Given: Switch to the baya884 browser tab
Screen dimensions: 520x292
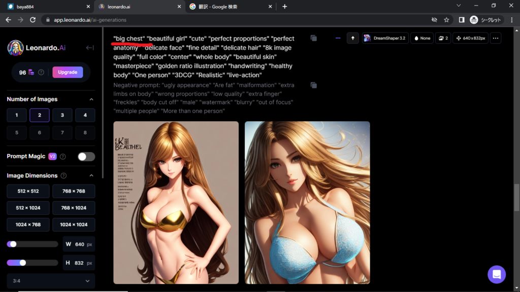Looking at the screenshot, I should pos(46,7).
